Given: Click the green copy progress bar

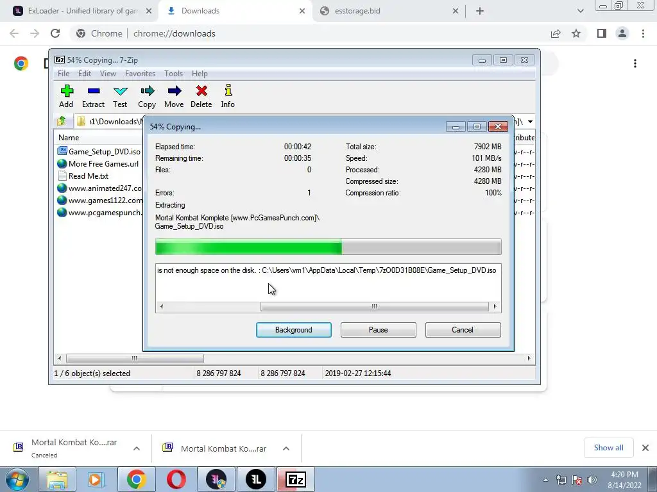Looking at the screenshot, I should tap(328, 247).
